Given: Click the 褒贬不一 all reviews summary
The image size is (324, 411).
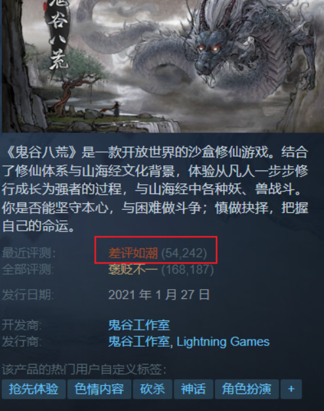Looking at the screenshot, I should point(133,269).
